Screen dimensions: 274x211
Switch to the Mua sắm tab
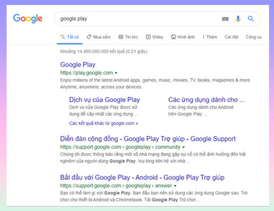tap(98, 37)
